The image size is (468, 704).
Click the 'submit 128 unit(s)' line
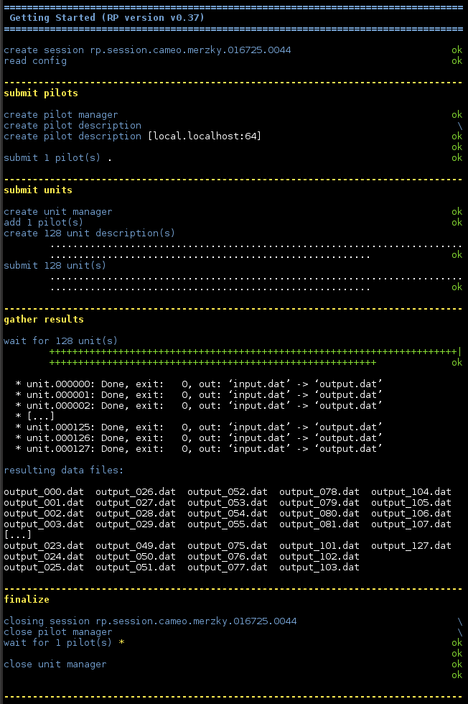click(x=55, y=265)
